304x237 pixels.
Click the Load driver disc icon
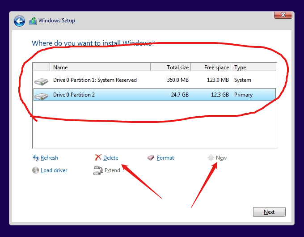(35, 170)
